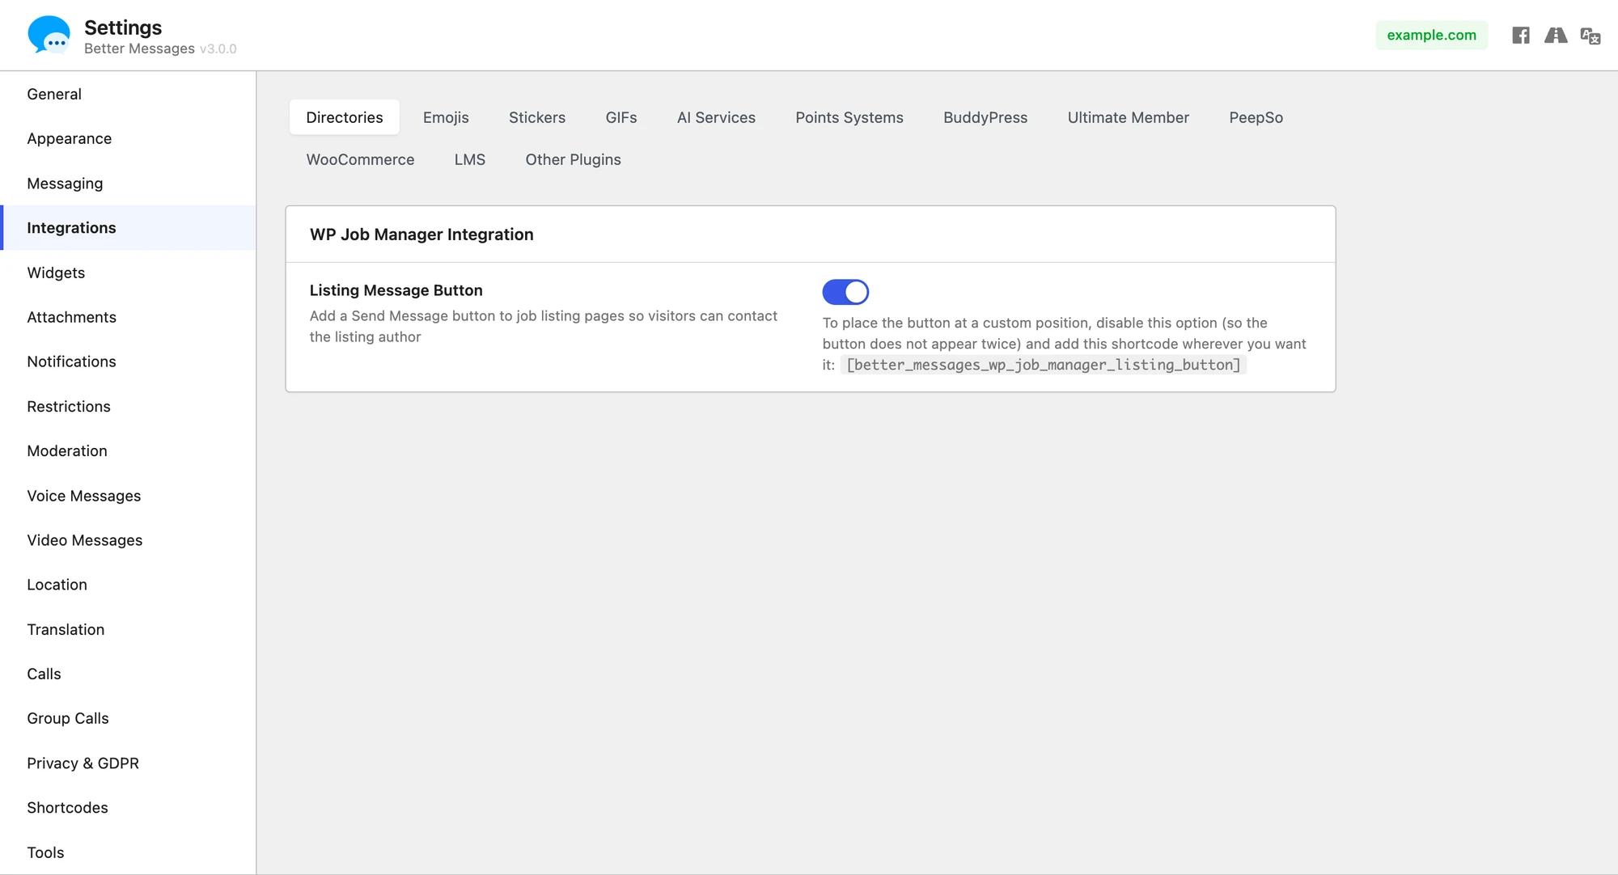This screenshot has width=1618, height=875.
Task: Open the Stickers tab
Action: 537,117
